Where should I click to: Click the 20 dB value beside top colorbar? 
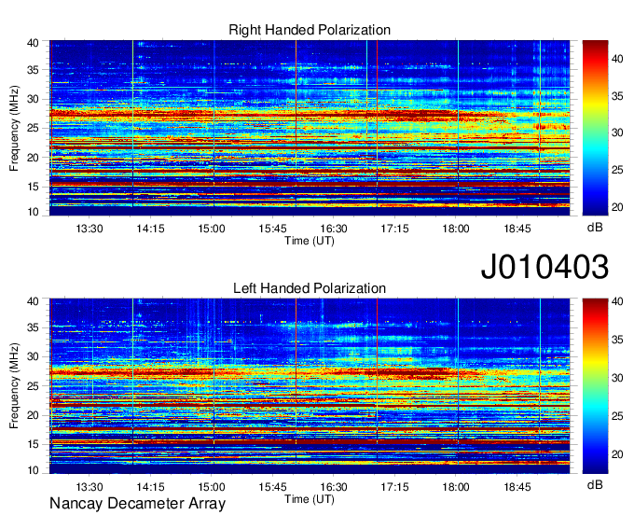tap(617, 207)
